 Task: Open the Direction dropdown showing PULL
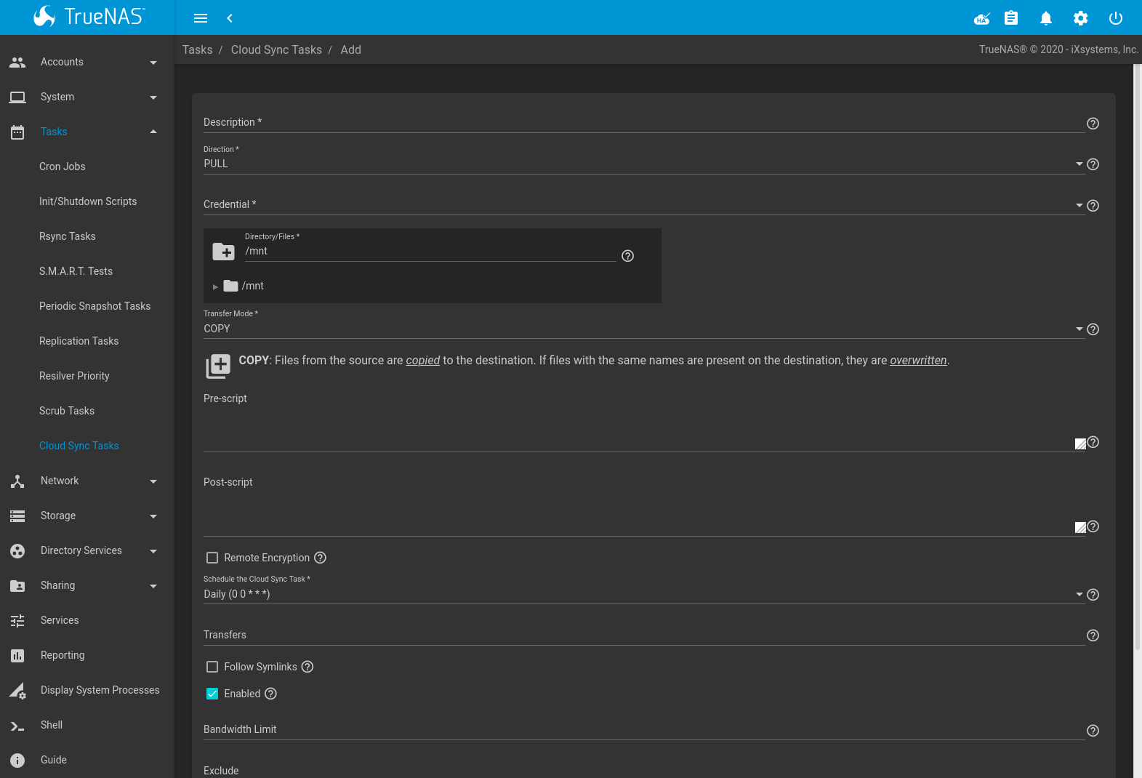(x=644, y=164)
